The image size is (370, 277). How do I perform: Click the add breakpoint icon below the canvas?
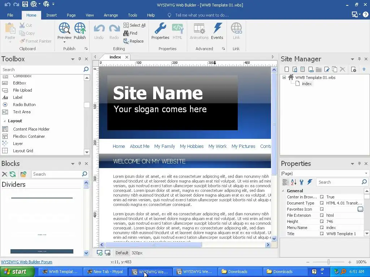point(100,253)
